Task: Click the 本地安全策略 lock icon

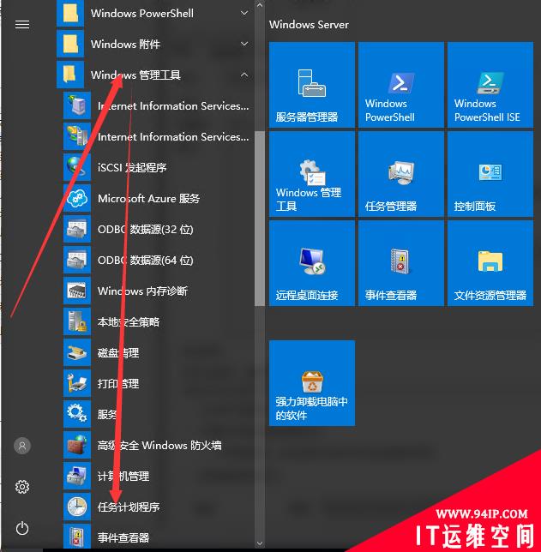Action: coord(77,321)
